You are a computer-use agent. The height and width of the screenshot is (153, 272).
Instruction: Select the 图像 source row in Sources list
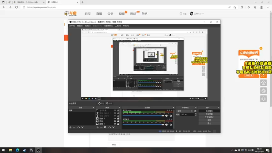click(107, 121)
